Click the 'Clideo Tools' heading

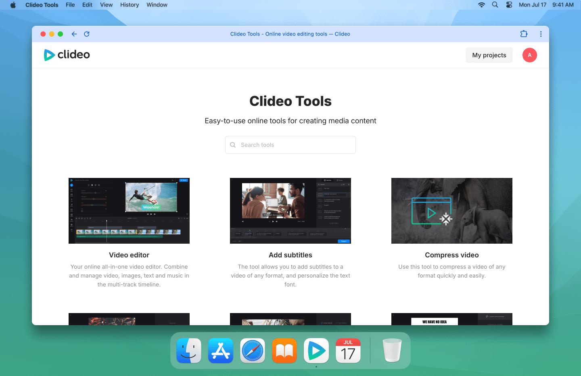pyautogui.click(x=290, y=101)
